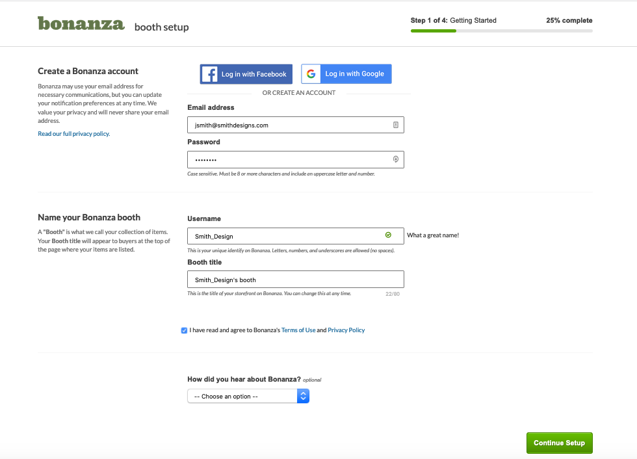
Task: Click the 'Email address' label
Action: [211, 107]
